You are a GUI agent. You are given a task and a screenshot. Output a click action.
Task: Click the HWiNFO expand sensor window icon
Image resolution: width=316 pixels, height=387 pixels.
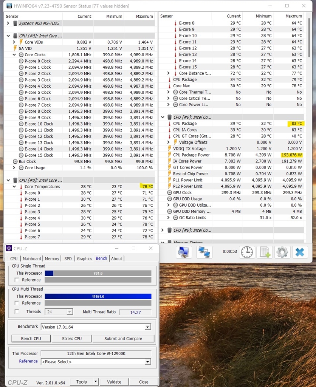pos(184,252)
